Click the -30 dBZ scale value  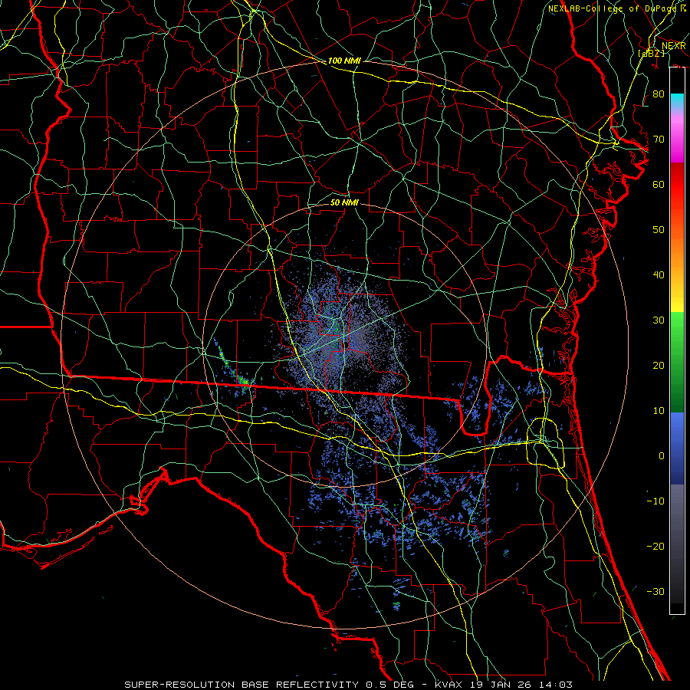pyautogui.click(x=655, y=591)
